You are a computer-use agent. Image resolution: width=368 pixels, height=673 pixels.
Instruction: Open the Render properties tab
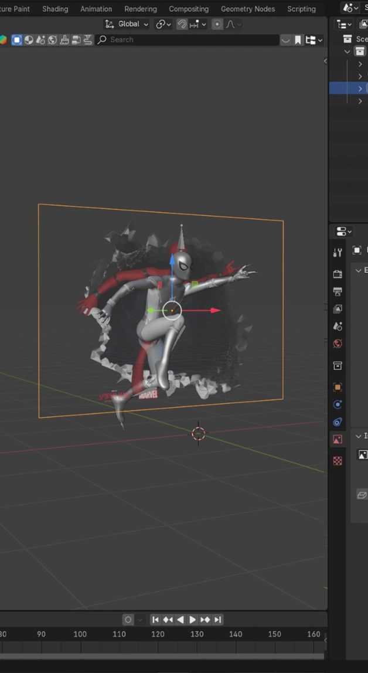[338, 274]
